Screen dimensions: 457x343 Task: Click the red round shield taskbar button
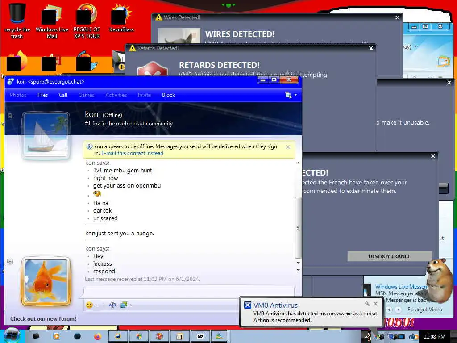coord(159,337)
